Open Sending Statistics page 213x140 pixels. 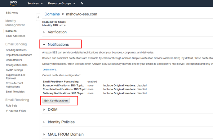(x=16, y=50)
